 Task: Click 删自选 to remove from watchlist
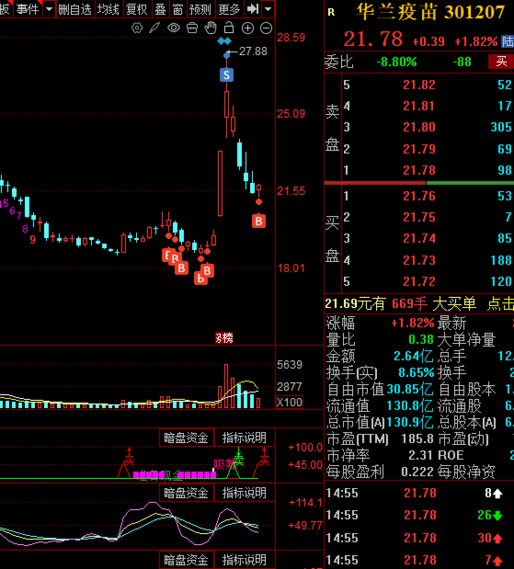(75, 9)
